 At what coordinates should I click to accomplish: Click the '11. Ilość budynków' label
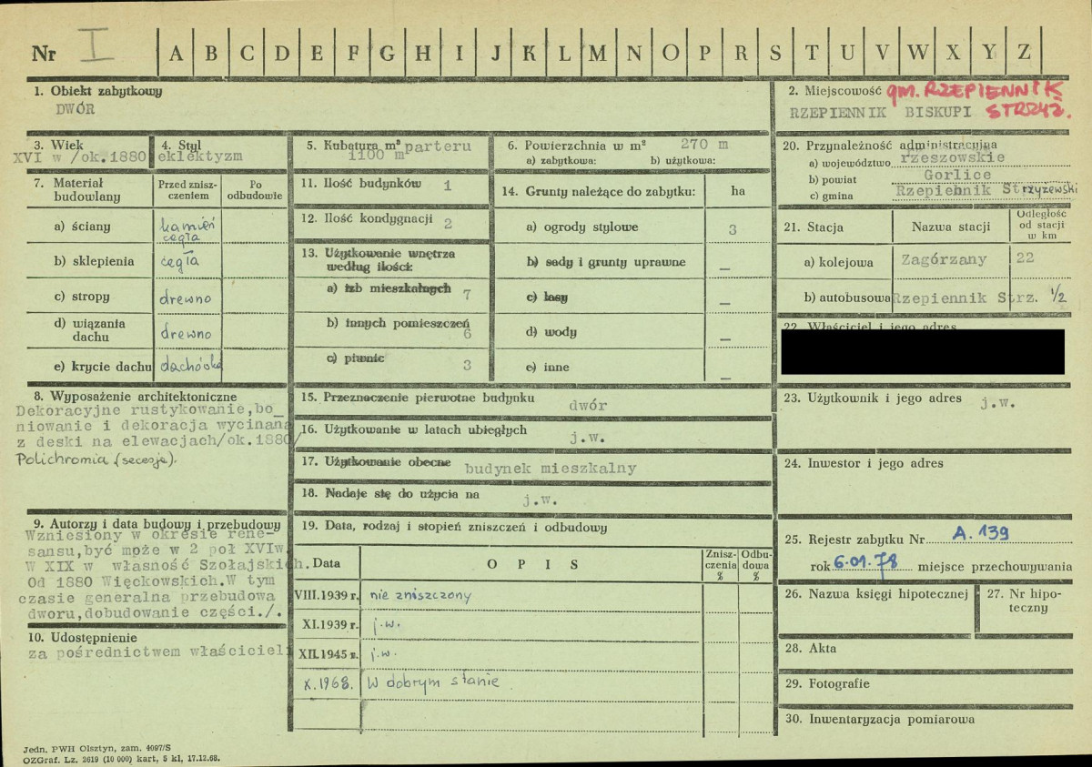[x=360, y=184]
